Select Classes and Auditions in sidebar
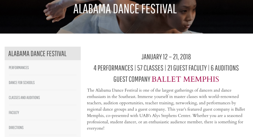This screenshot has width=253, height=137. pyautogui.click(x=24, y=98)
